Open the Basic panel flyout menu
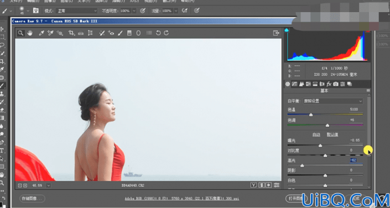 click(x=368, y=91)
